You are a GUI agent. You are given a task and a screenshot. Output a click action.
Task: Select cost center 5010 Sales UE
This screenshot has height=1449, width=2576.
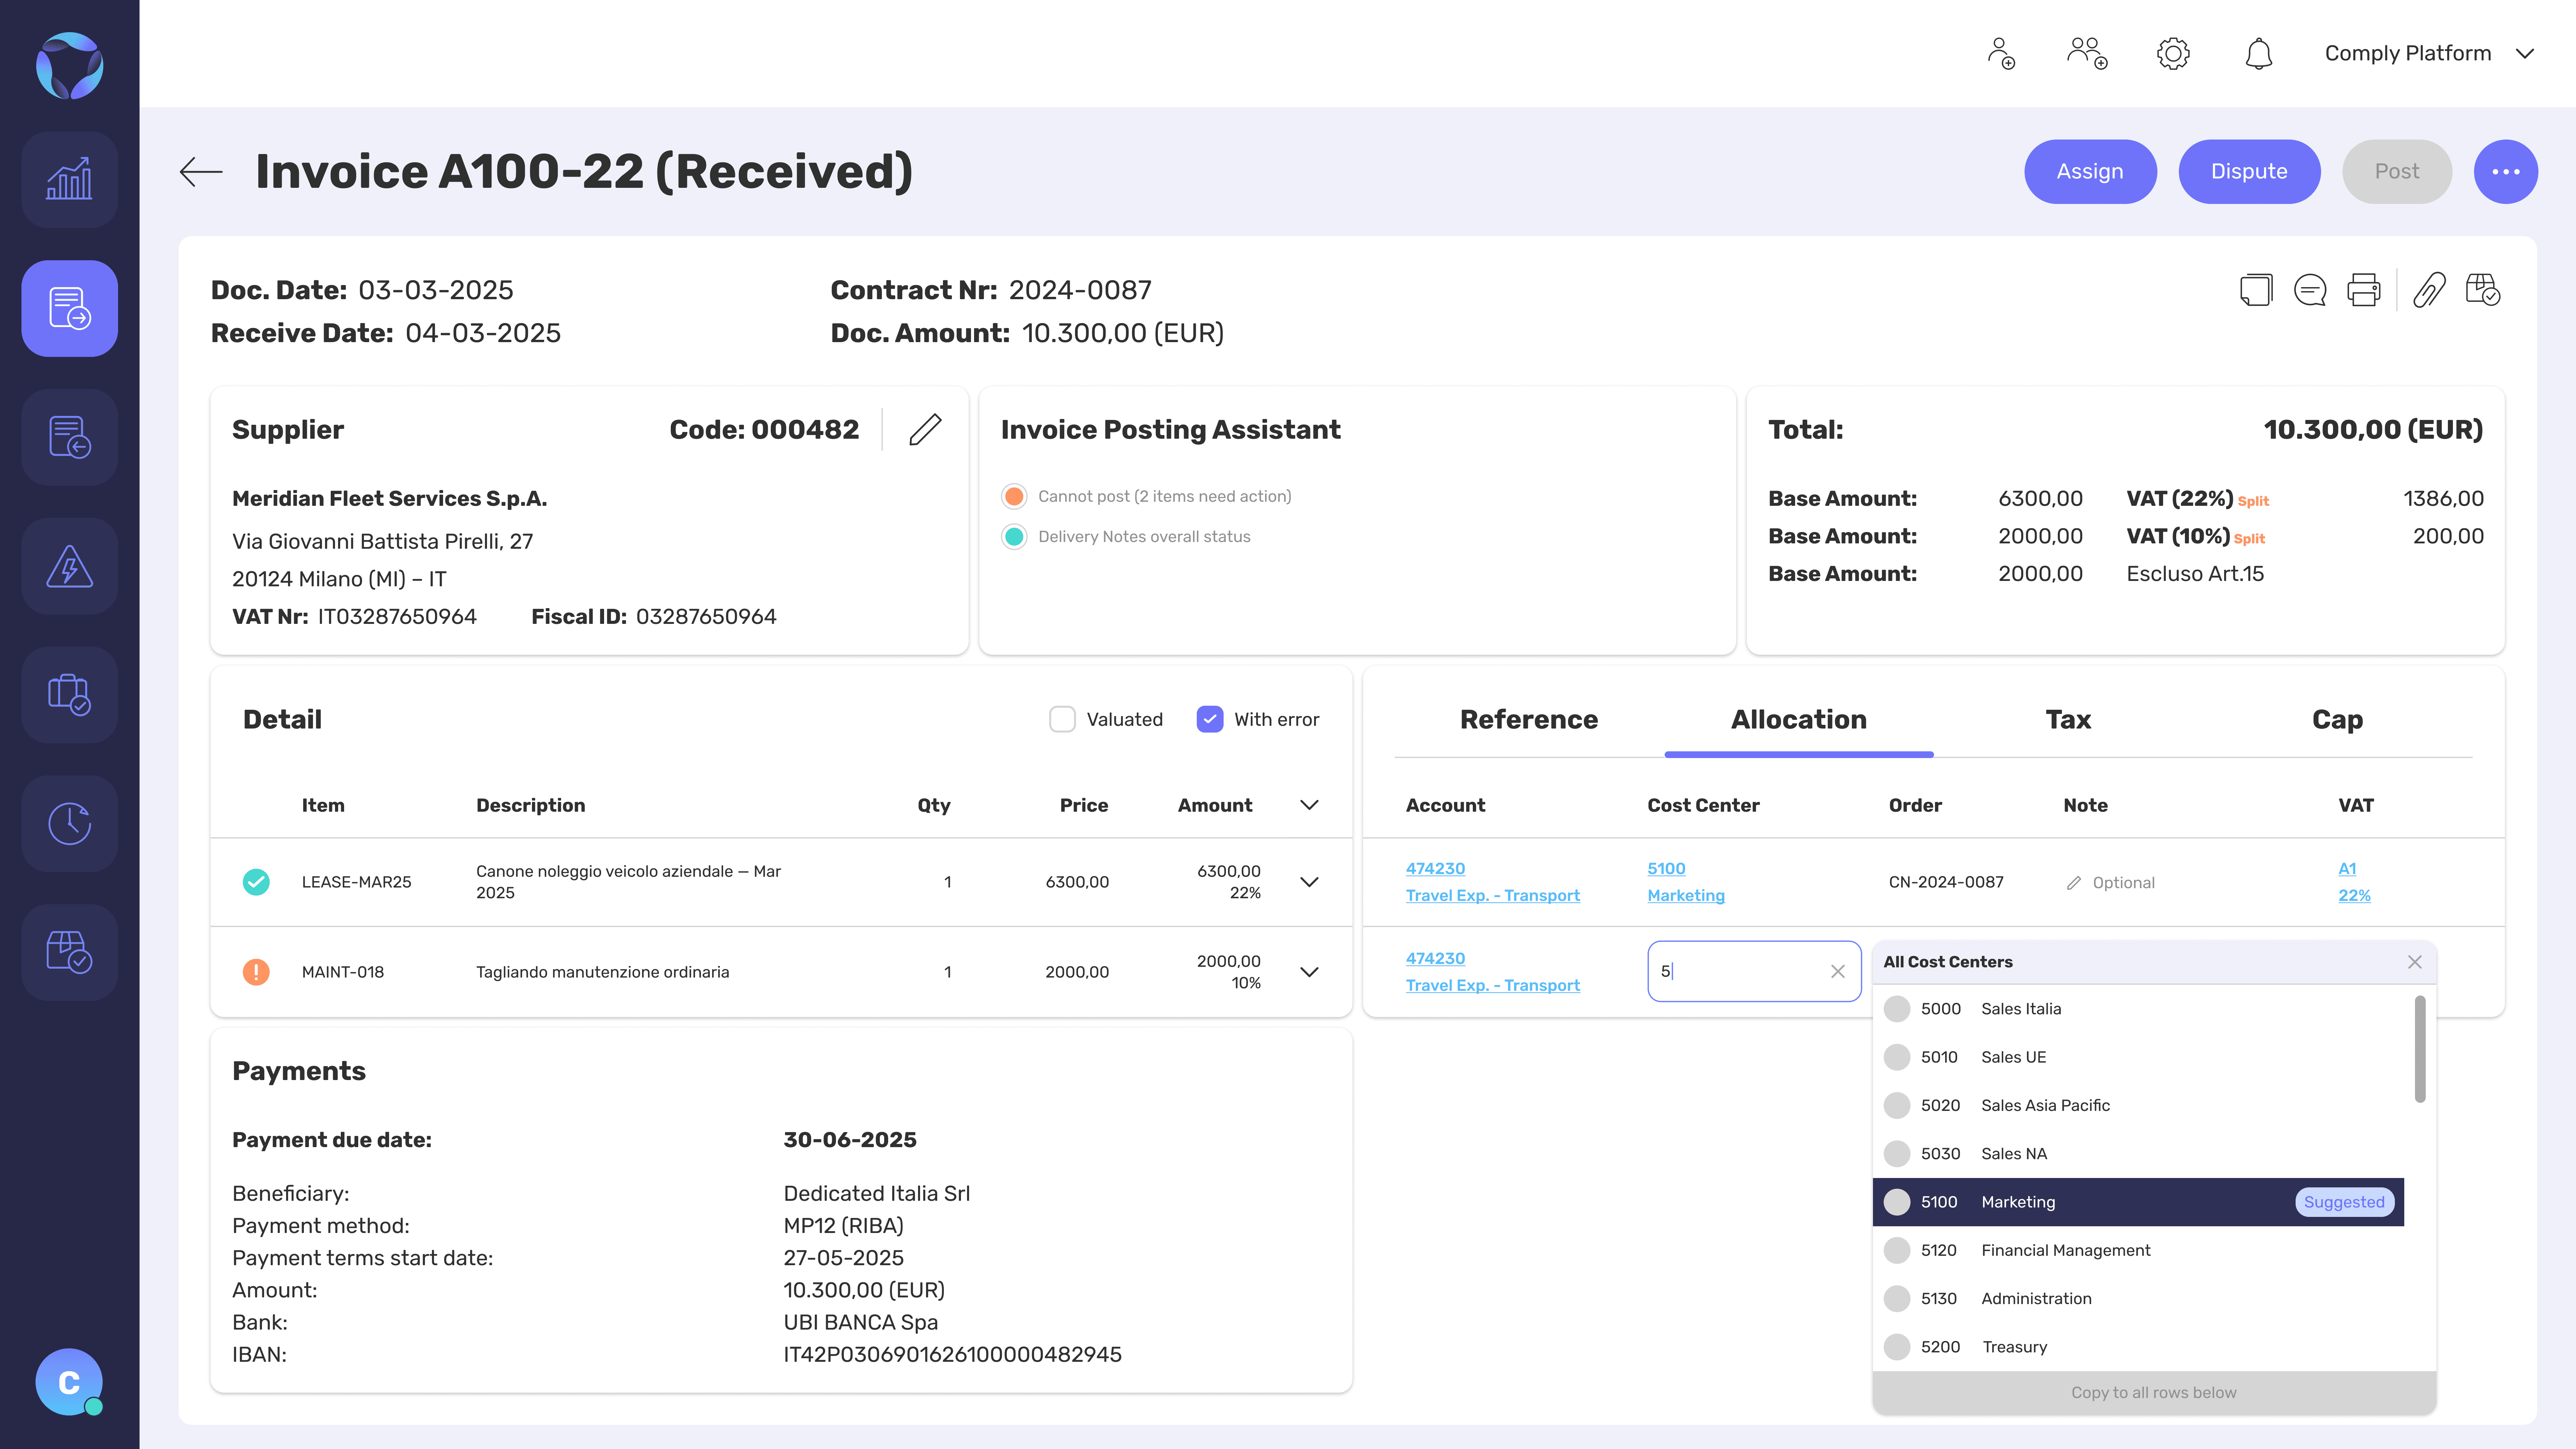pos(2138,1057)
